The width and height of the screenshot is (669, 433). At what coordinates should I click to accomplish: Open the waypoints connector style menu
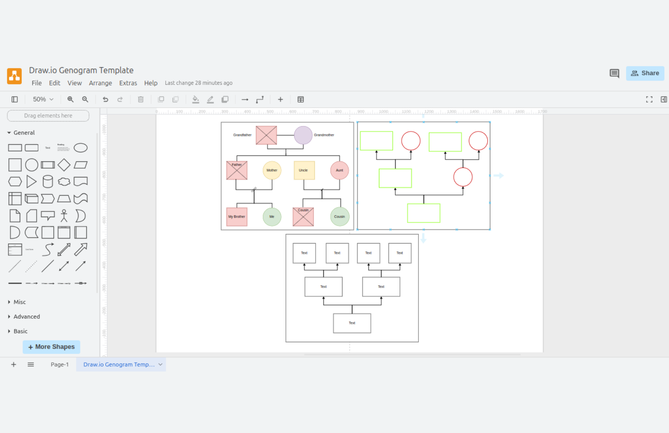tap(260, 100)
